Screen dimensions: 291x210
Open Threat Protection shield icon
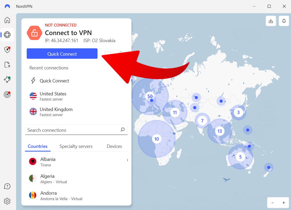point(7,49)
